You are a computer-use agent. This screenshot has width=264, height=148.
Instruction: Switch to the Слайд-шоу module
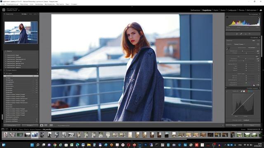232,10
